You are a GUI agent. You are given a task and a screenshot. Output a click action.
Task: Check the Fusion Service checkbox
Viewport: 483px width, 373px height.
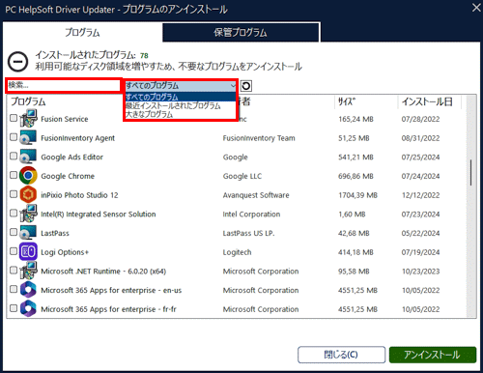(x=14, y=118)
